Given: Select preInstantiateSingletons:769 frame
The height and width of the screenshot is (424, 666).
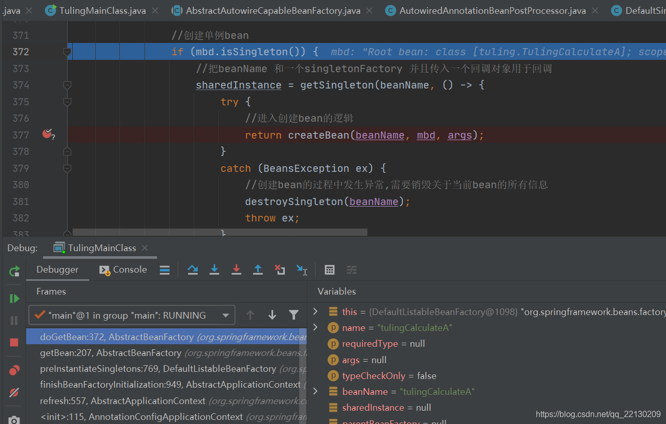Looking at the screenshot, I should (167, 369).
